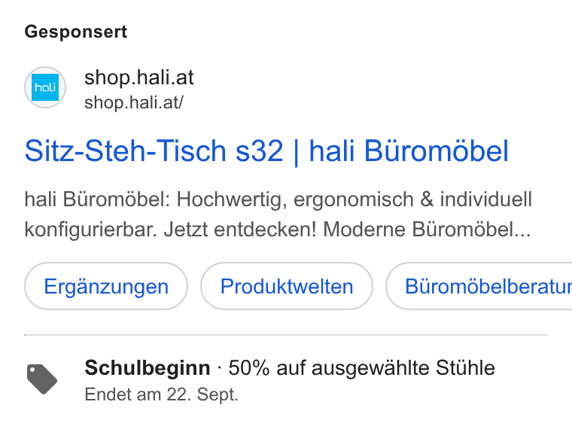572x423 pixels.
Task: Click the description line starting 'hali Büromöbel: Hochwertig'
Action: 278,199
